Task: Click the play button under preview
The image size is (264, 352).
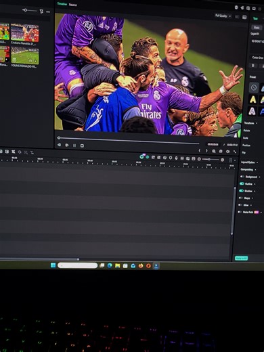Action: [x=67, y=145]
